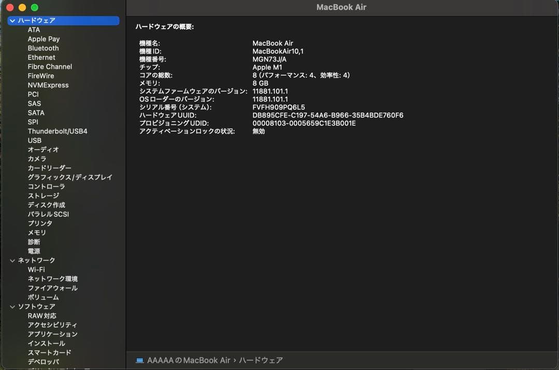559x370 pixels.
Task: Collapse the ソフトウェア section
Action: (11, 306)
